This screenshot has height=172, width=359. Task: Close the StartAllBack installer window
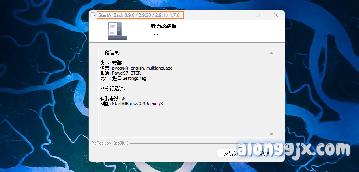276,15
